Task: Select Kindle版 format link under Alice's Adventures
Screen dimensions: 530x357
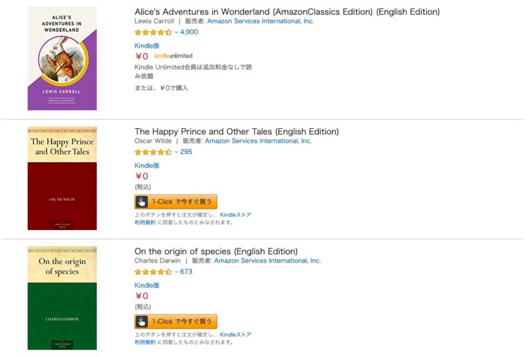Action: (147, 46)
